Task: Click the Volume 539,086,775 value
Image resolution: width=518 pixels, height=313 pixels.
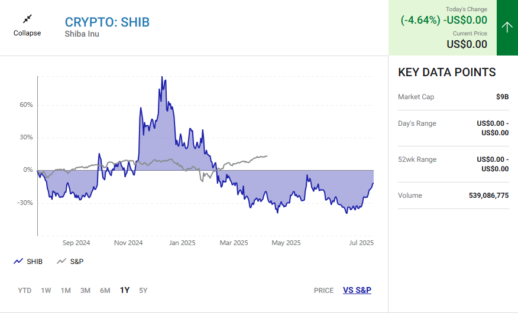Action: click(488, 195)
